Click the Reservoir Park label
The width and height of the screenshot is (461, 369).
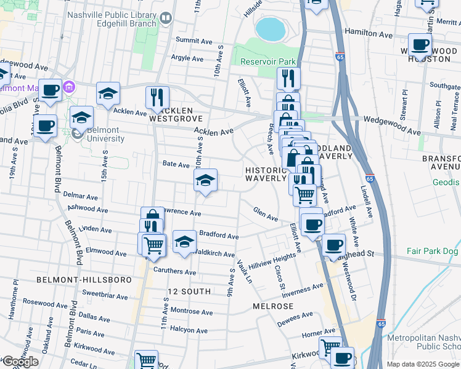click(x=268, y=61)
